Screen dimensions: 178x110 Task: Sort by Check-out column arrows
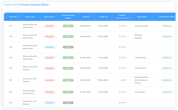(x=110, y=17)
